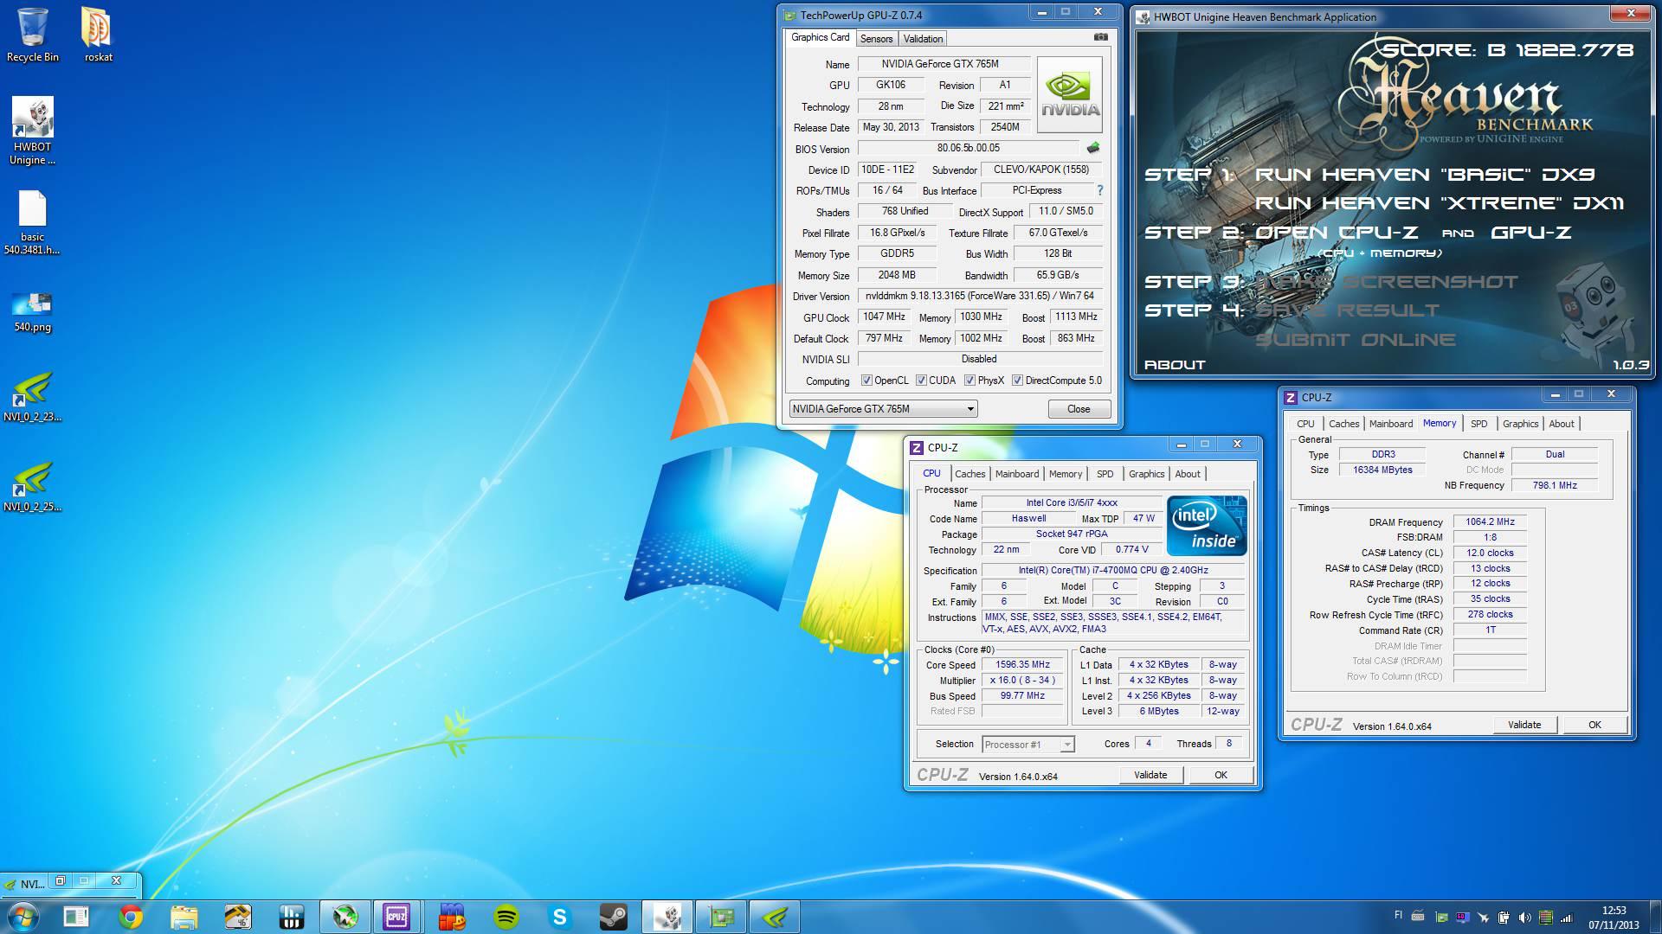1662x934 pixels.
Task: Open Graphics tab in the CPU-Z Memory window
Action: point(1520,424)
